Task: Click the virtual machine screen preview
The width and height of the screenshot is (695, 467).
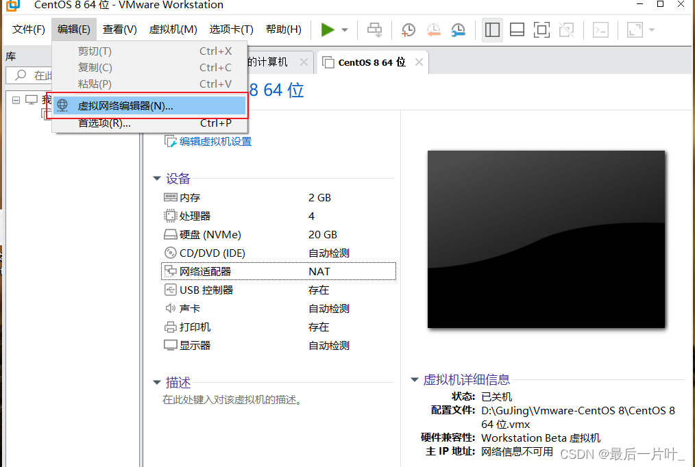Action: pyautogui.click(x=546, y=240)
